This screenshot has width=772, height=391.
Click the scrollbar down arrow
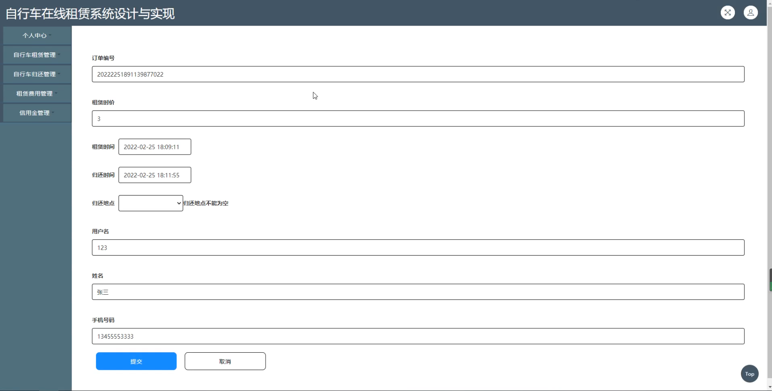coord(769,387)
